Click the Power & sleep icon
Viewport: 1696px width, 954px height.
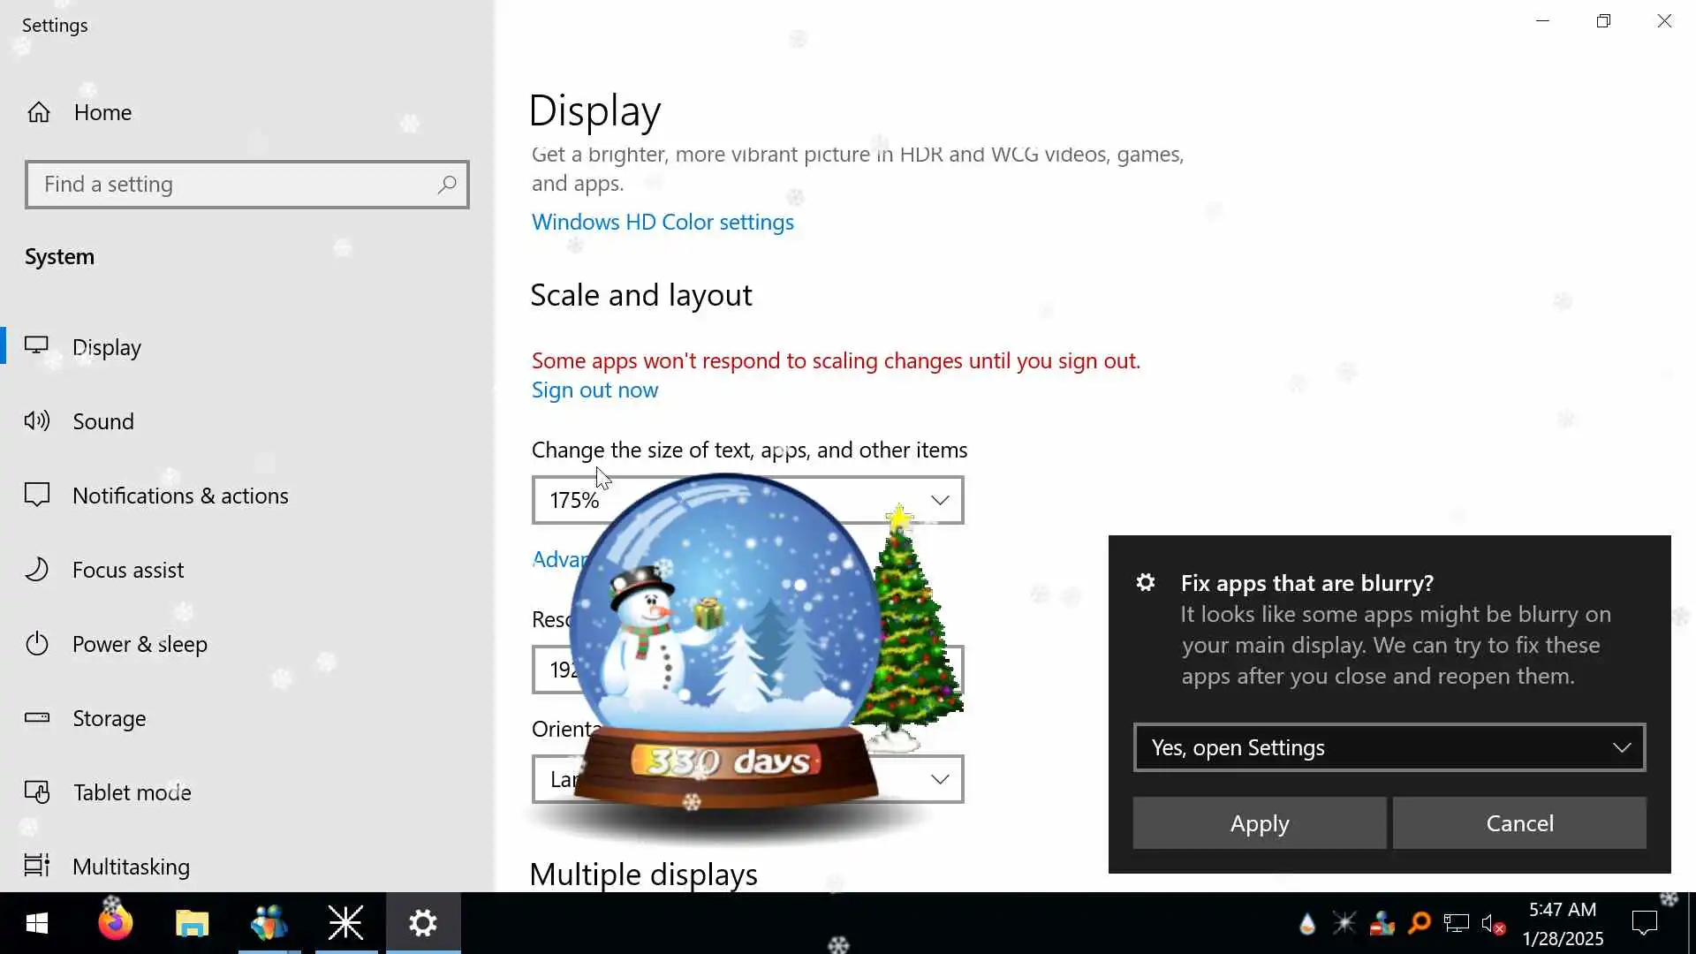[x=37, y=644]
